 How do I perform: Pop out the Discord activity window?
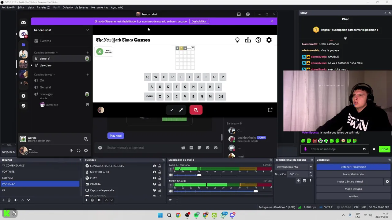[x=270, y=110]
